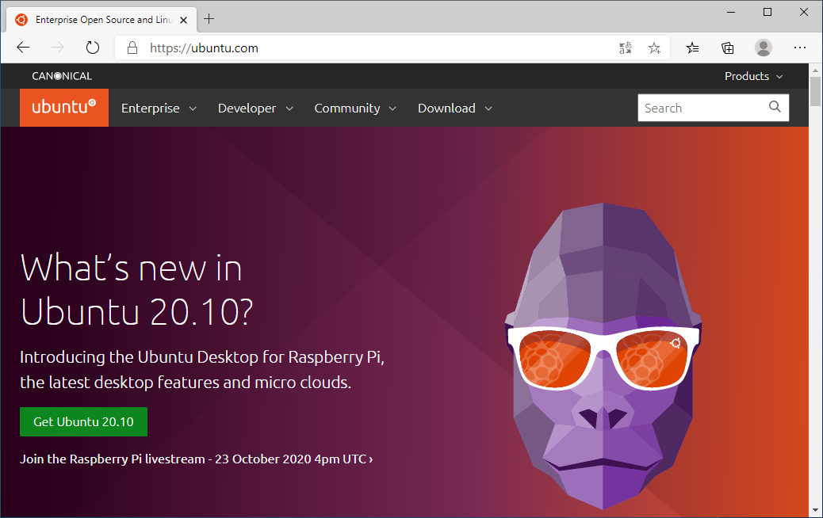
Task: Open the Raspberry Pi livestream link
Action: [197, 459]
